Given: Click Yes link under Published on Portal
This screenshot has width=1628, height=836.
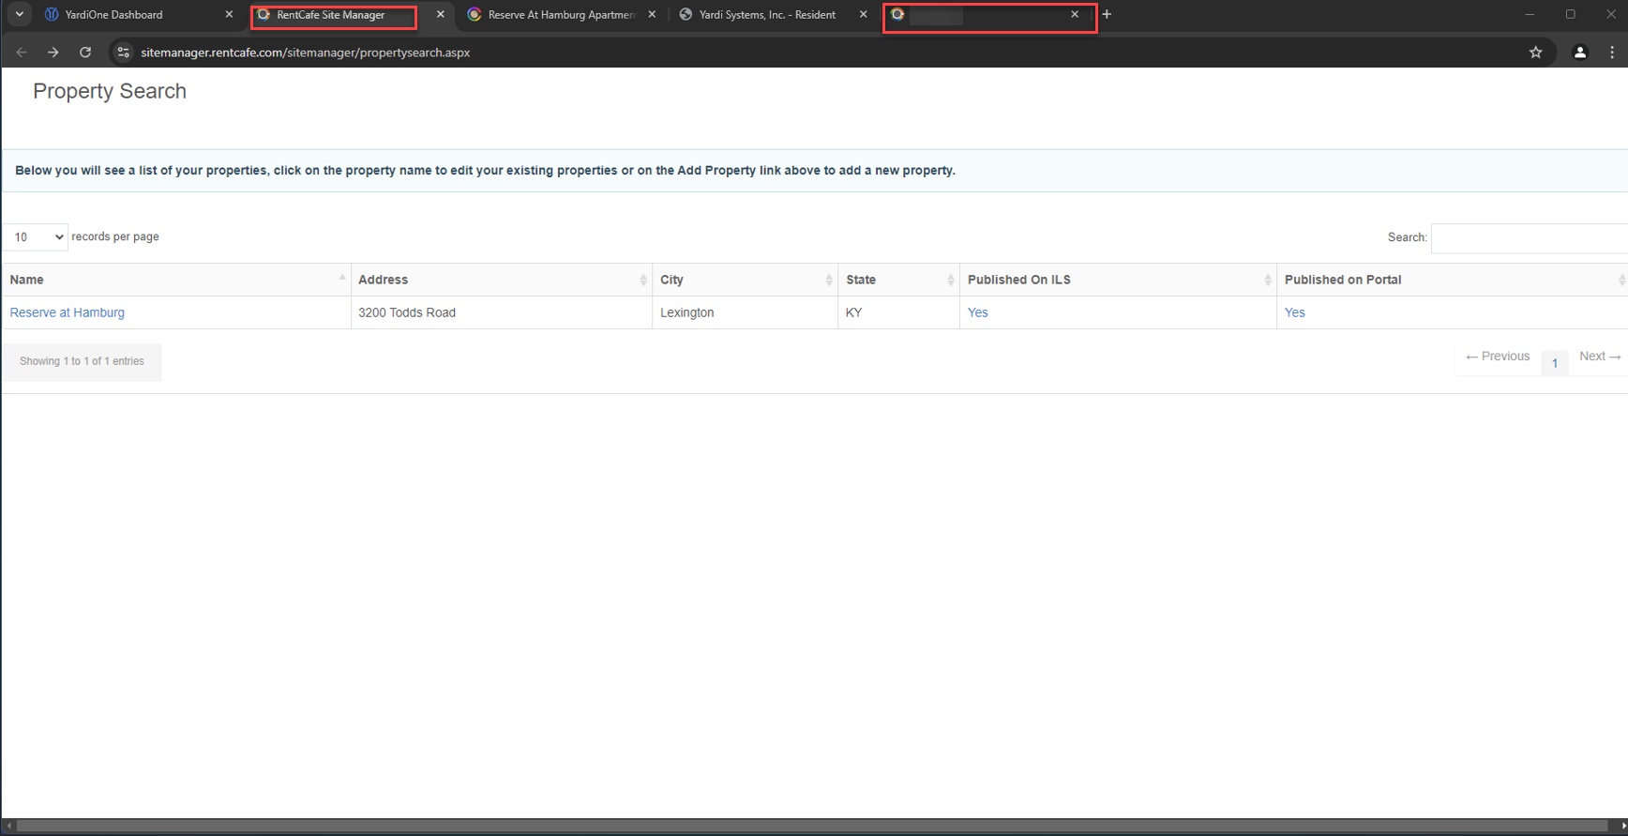Looking at the screenshot, I should [x=1294, y=312].
